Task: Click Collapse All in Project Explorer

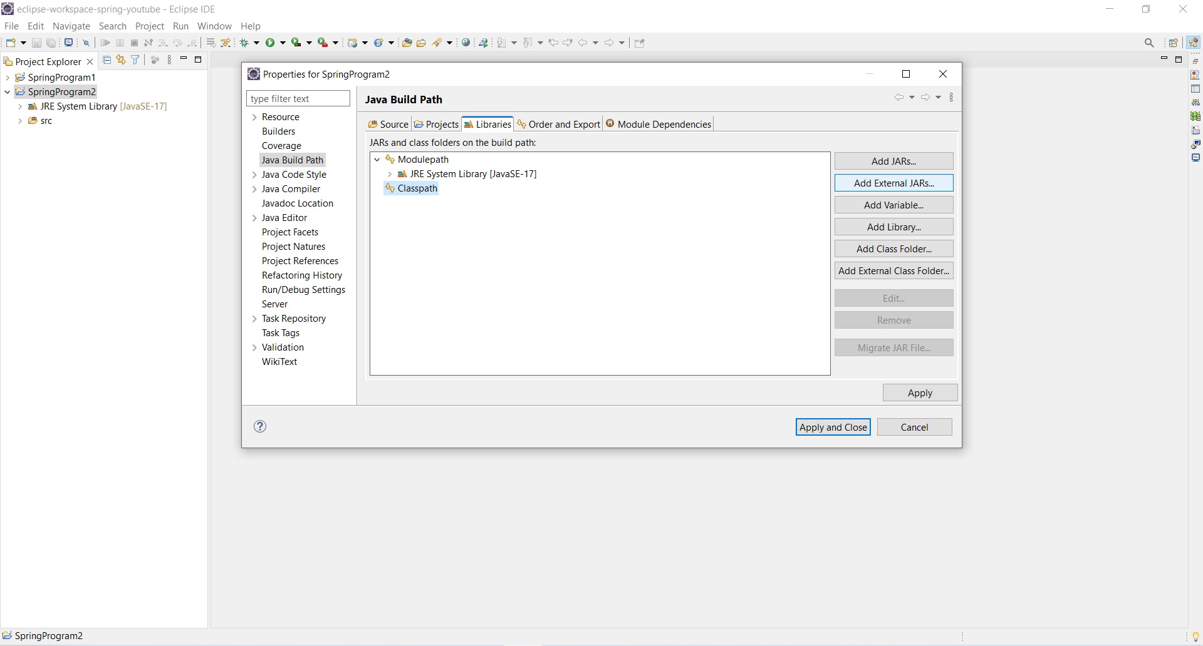Action: coord(107,60)
